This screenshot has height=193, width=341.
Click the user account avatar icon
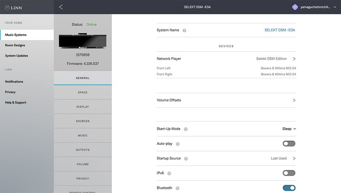tap(295, 7)
